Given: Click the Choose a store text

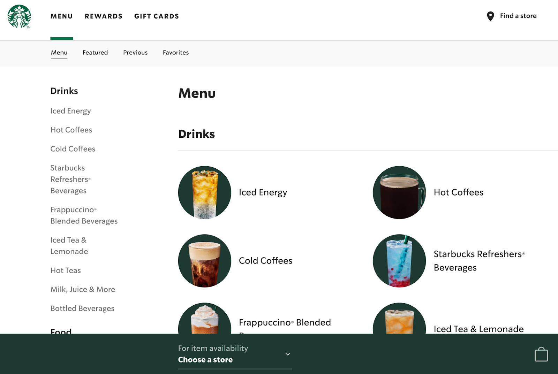Looking at the screenshot, I should point(205,360).
